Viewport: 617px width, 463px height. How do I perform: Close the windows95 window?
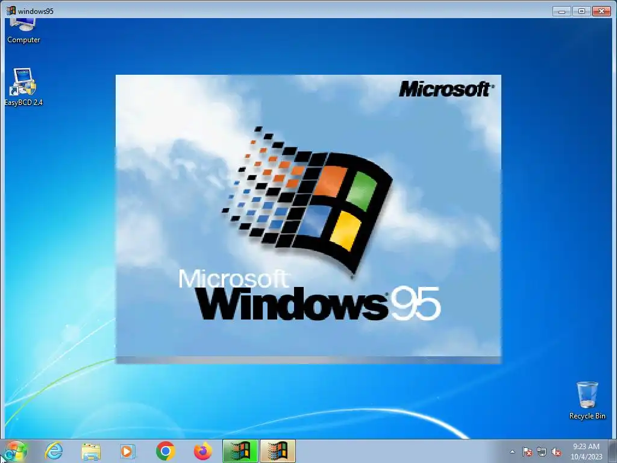point(601,11)
